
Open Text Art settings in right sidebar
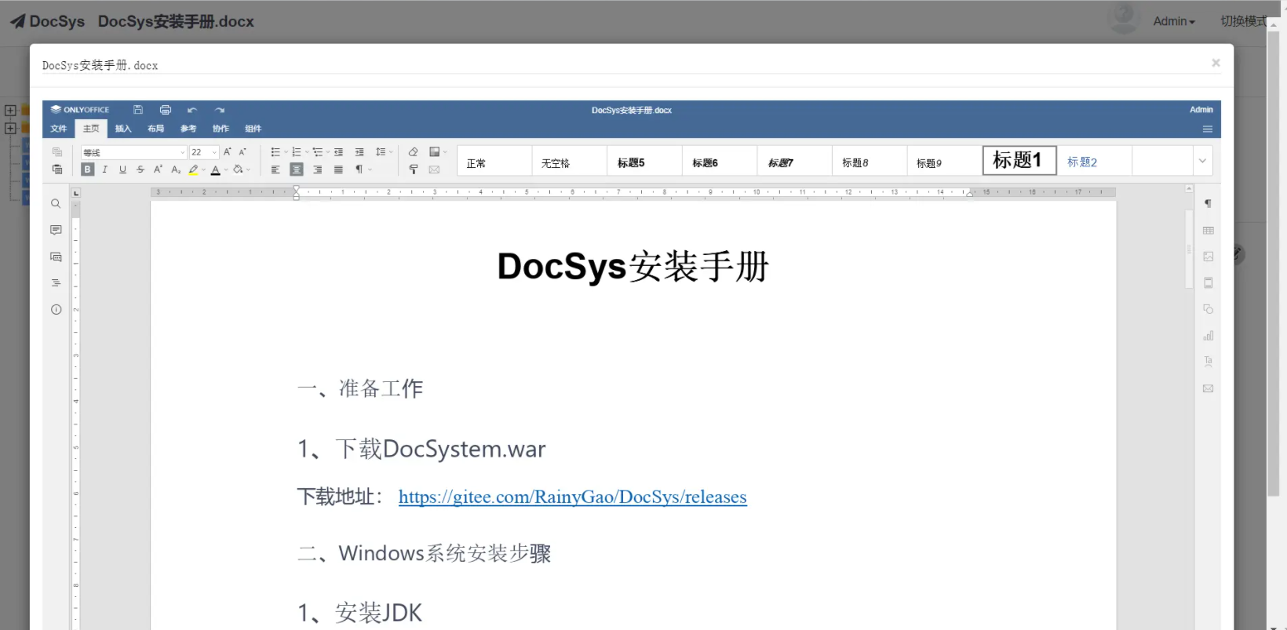[1208, 362]
